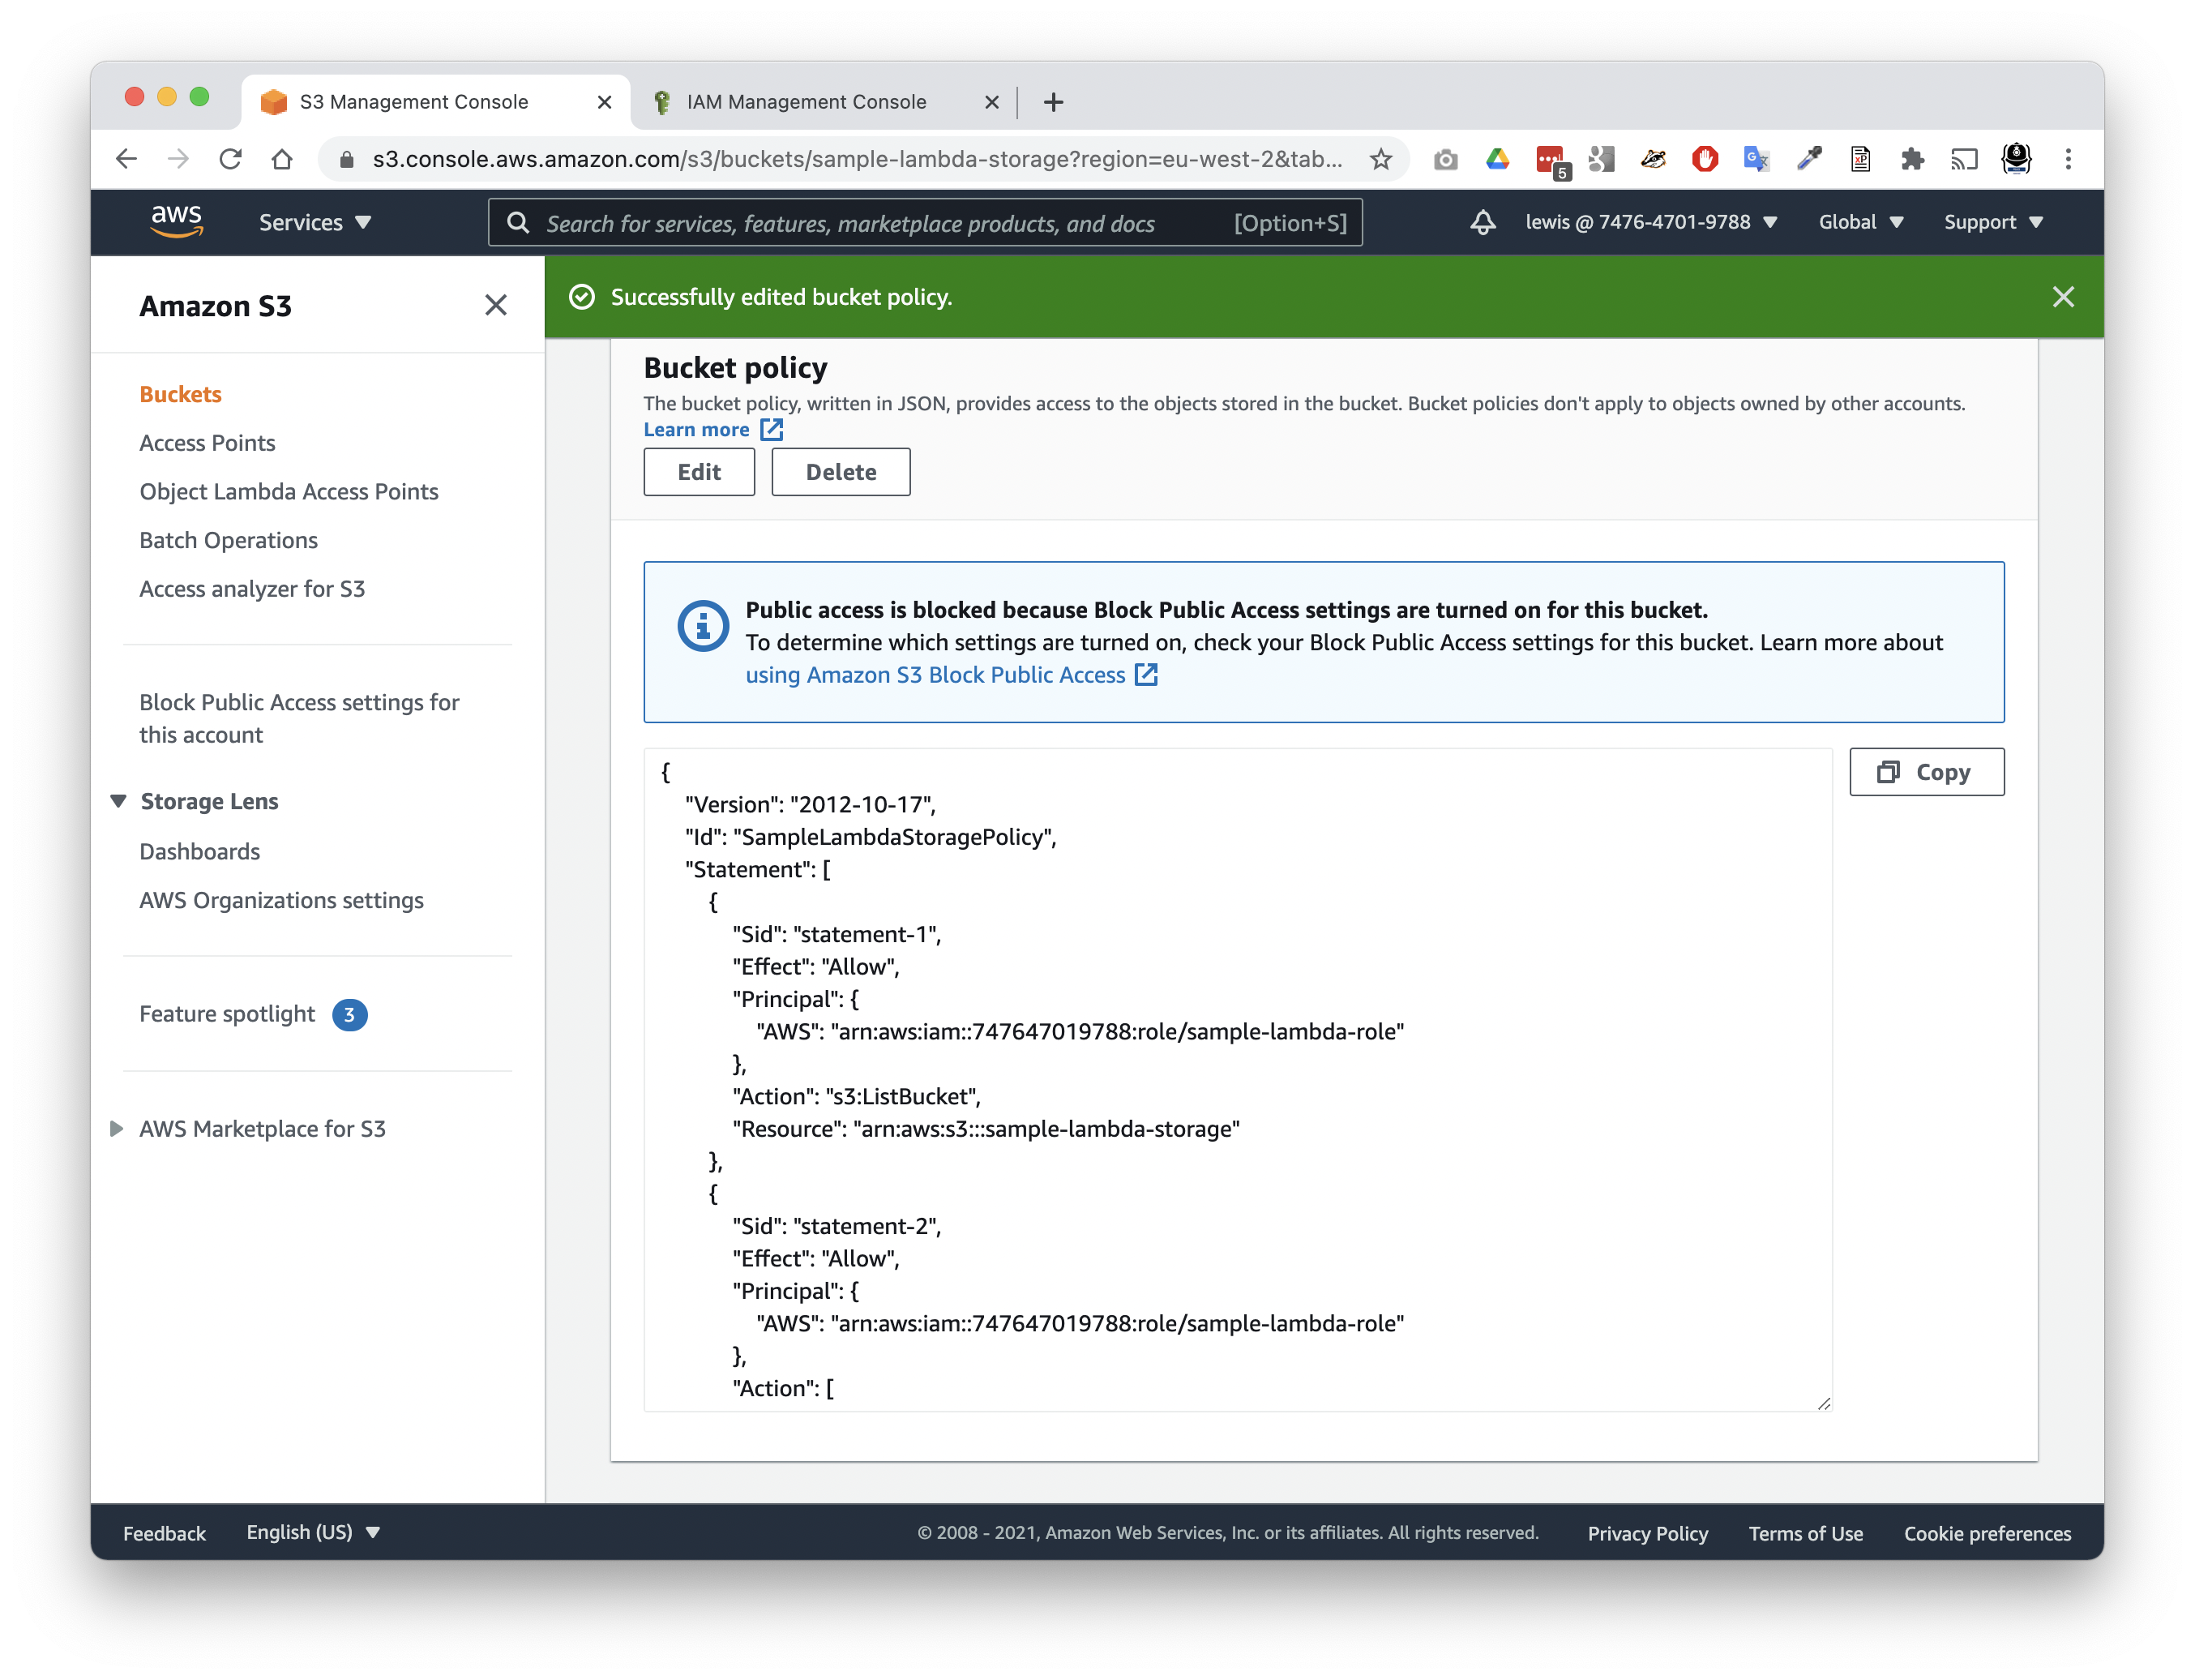This screenshot has height=1680, width=2195.
Task: Click the "Id": "SampleLambdaStoragePolicy" line
Action: click(871, 837)
